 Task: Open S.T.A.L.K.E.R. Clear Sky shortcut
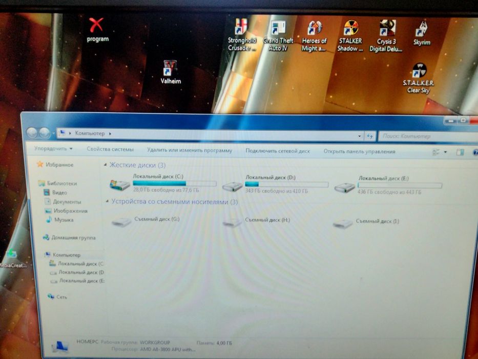click(x=418, y=78)
